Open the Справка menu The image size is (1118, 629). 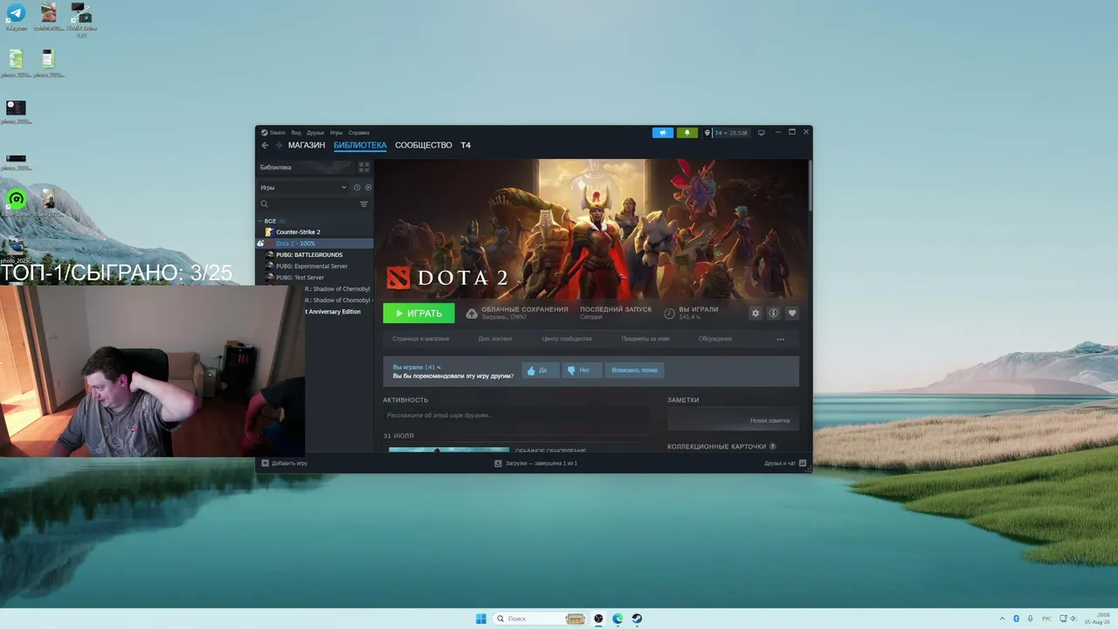359,133
